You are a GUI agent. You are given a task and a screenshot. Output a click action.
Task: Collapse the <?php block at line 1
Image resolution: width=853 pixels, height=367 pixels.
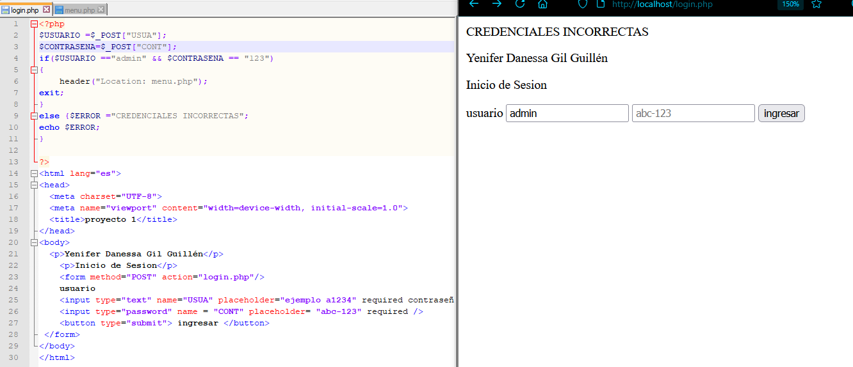(x=34, y=24)
